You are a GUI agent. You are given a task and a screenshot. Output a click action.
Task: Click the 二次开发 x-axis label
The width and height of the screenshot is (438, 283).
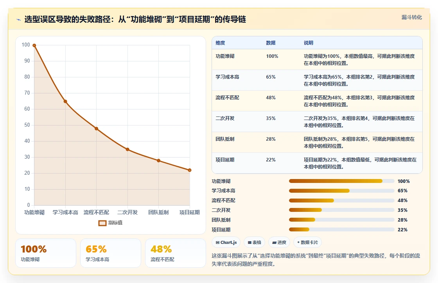coord(127,212)
